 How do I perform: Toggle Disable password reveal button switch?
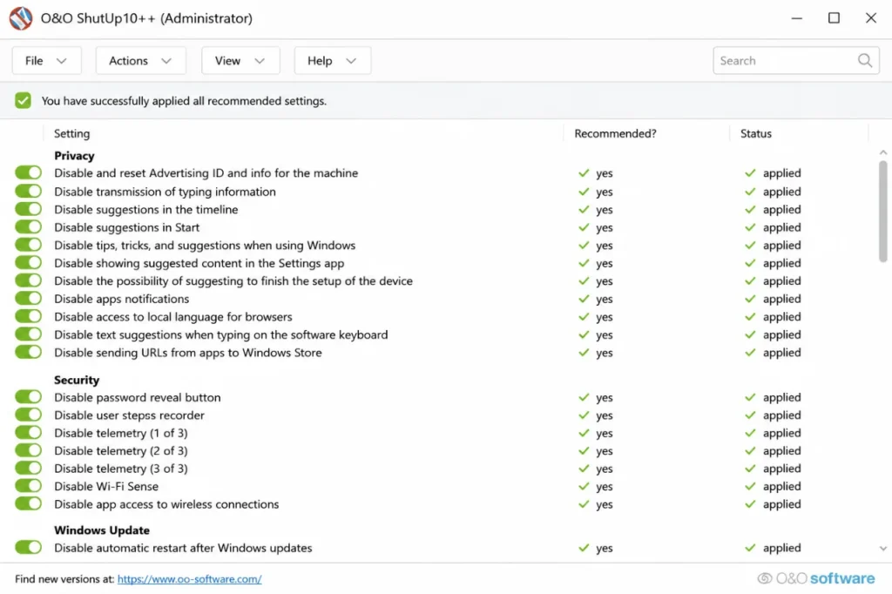29,396
